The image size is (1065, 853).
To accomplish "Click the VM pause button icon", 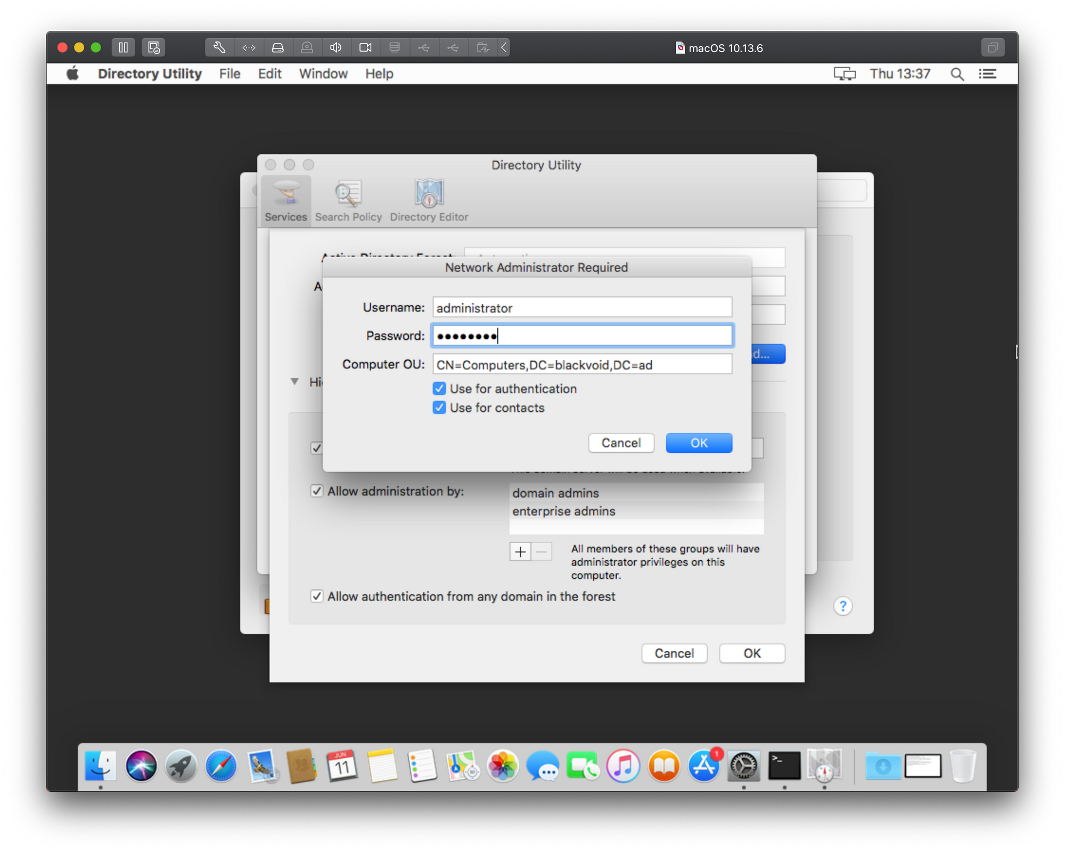I will 123,47.
